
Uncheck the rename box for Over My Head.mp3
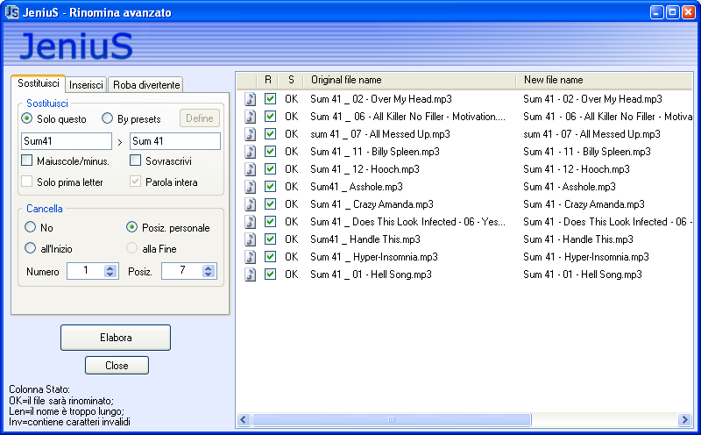click(x=270, y=98)
